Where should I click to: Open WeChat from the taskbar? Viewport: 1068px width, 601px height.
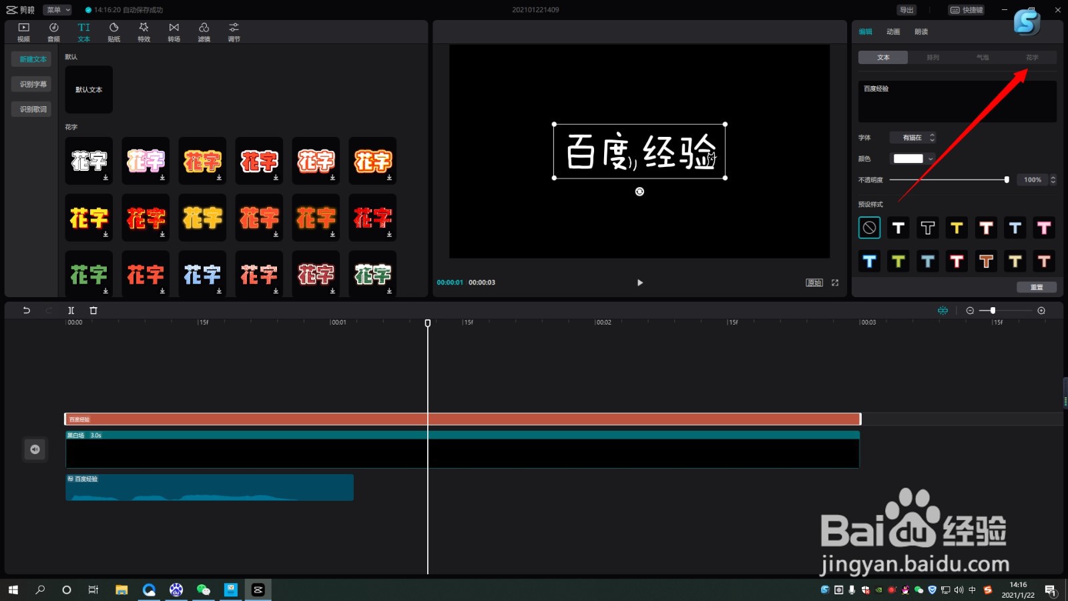point(203,590)
